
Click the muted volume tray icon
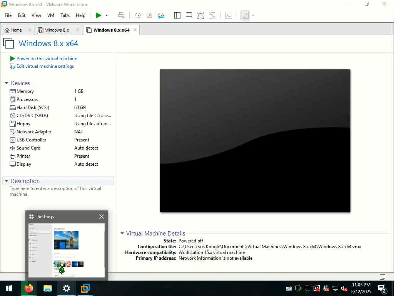344,288
